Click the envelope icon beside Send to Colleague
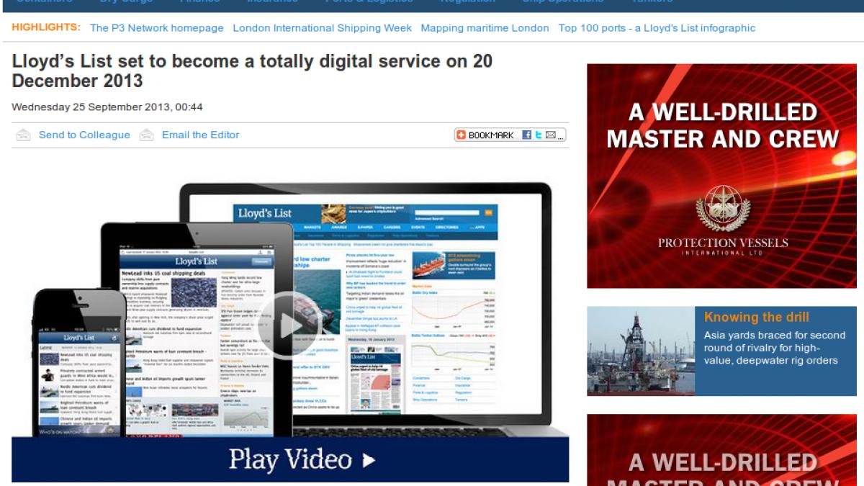The image size is (864, 486). (x=24, y=135)
